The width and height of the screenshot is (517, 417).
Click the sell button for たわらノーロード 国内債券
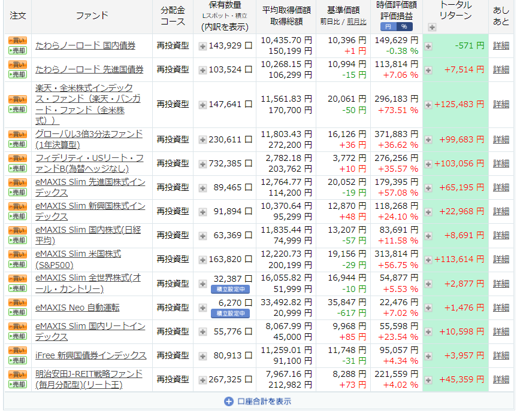17,50
